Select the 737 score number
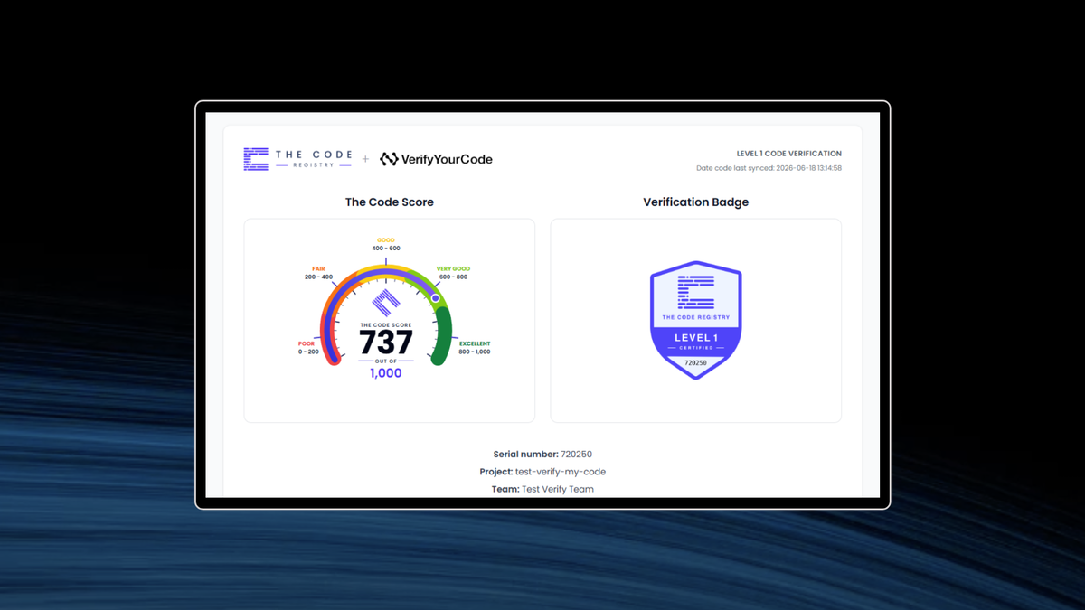 pos(386,343)
